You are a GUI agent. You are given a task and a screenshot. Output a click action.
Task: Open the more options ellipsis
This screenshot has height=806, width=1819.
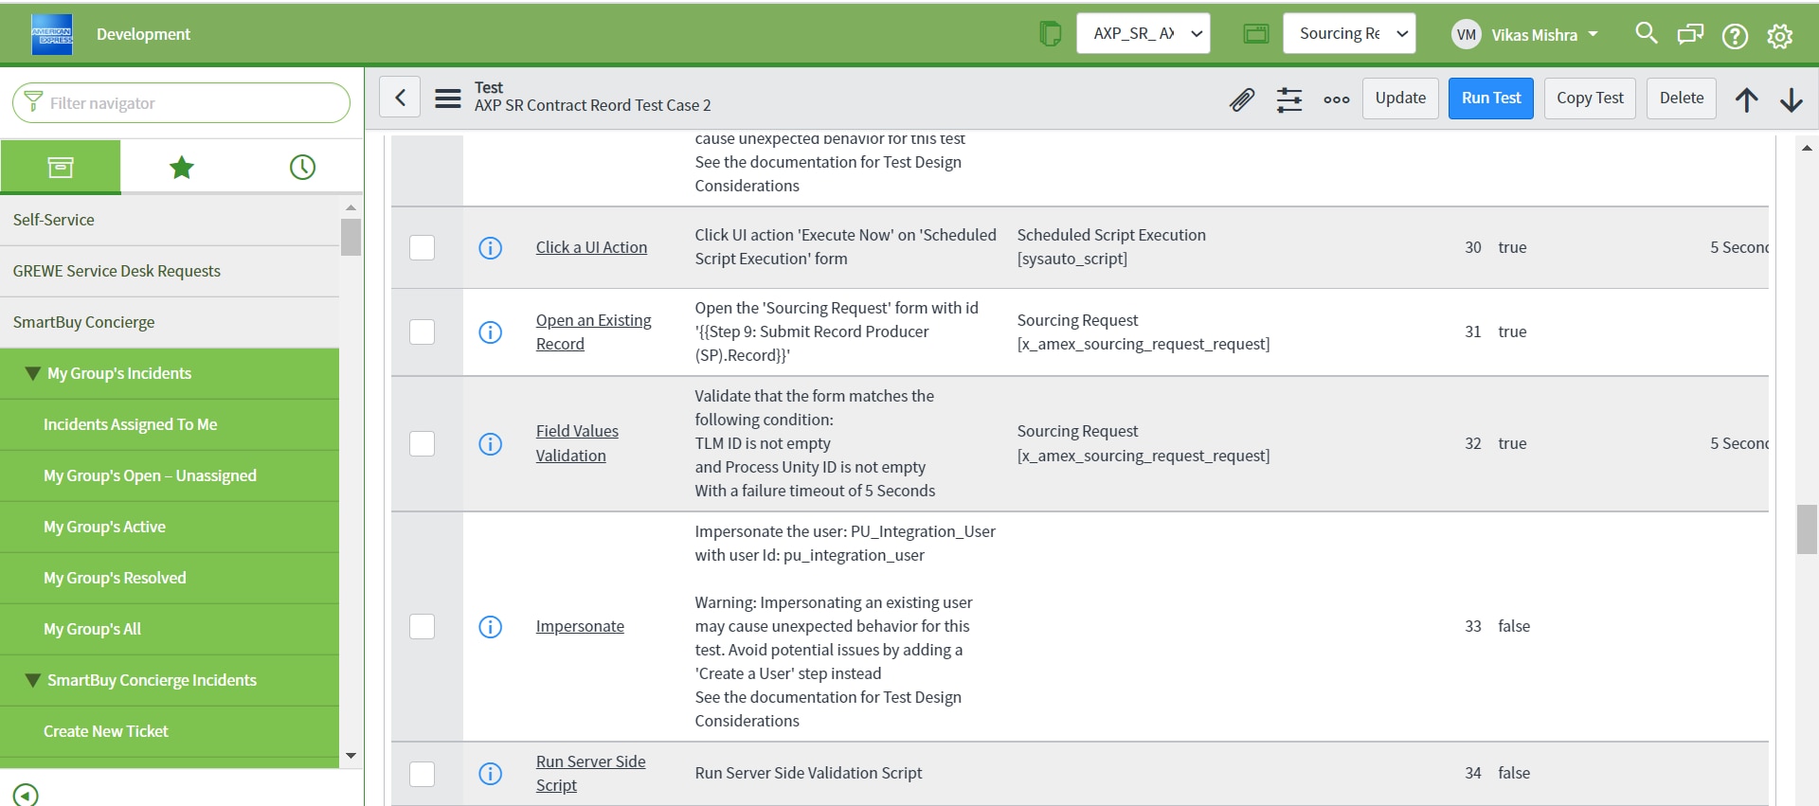click(x=1337, y=99)
